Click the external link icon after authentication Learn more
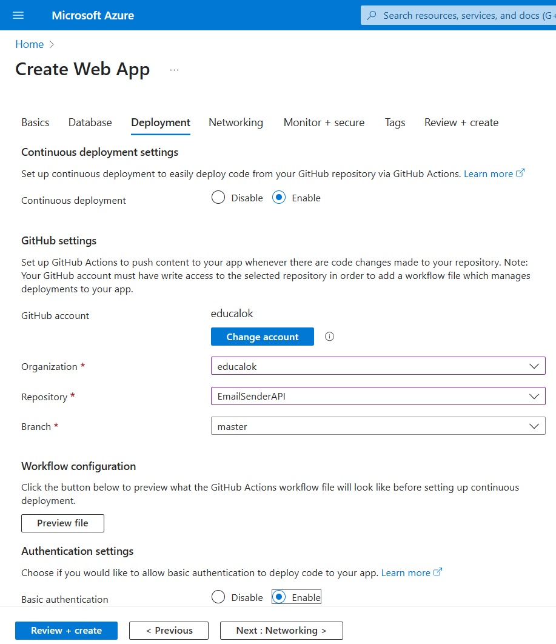Viewport: 556px width, 644px height. [438, 572]
